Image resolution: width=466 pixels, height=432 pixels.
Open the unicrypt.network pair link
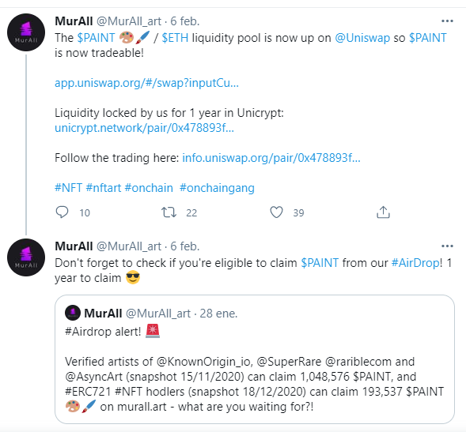pos(144,128)
